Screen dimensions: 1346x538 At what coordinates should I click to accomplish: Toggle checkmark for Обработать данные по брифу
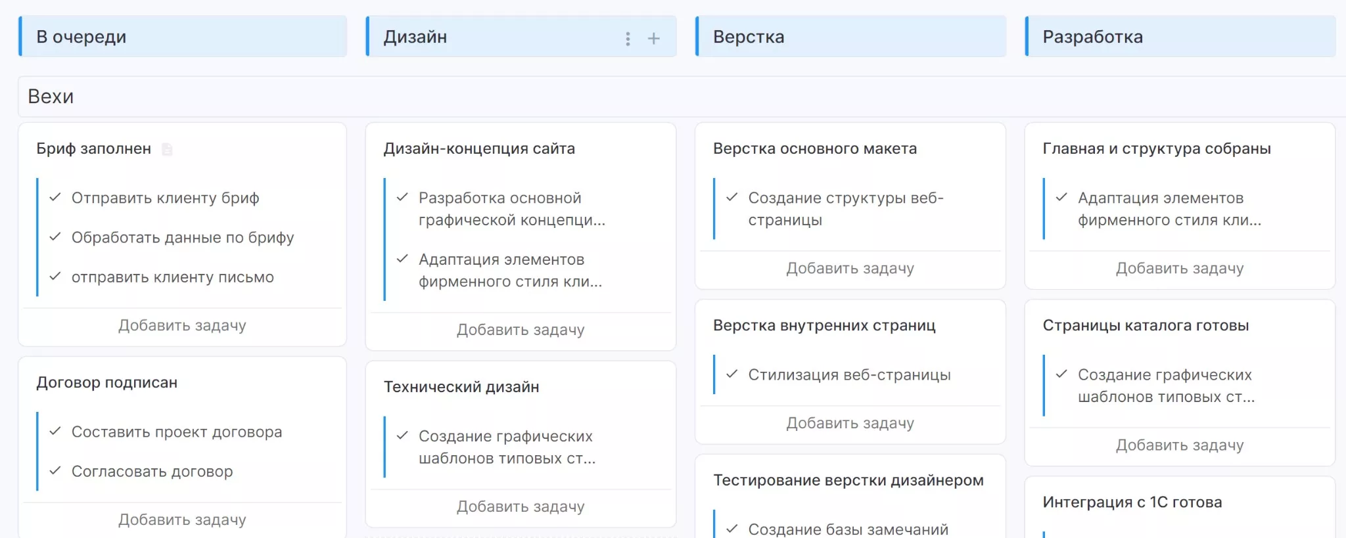point(56,237)
